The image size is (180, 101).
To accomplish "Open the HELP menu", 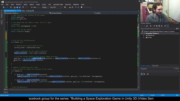I will pos(83,4).
